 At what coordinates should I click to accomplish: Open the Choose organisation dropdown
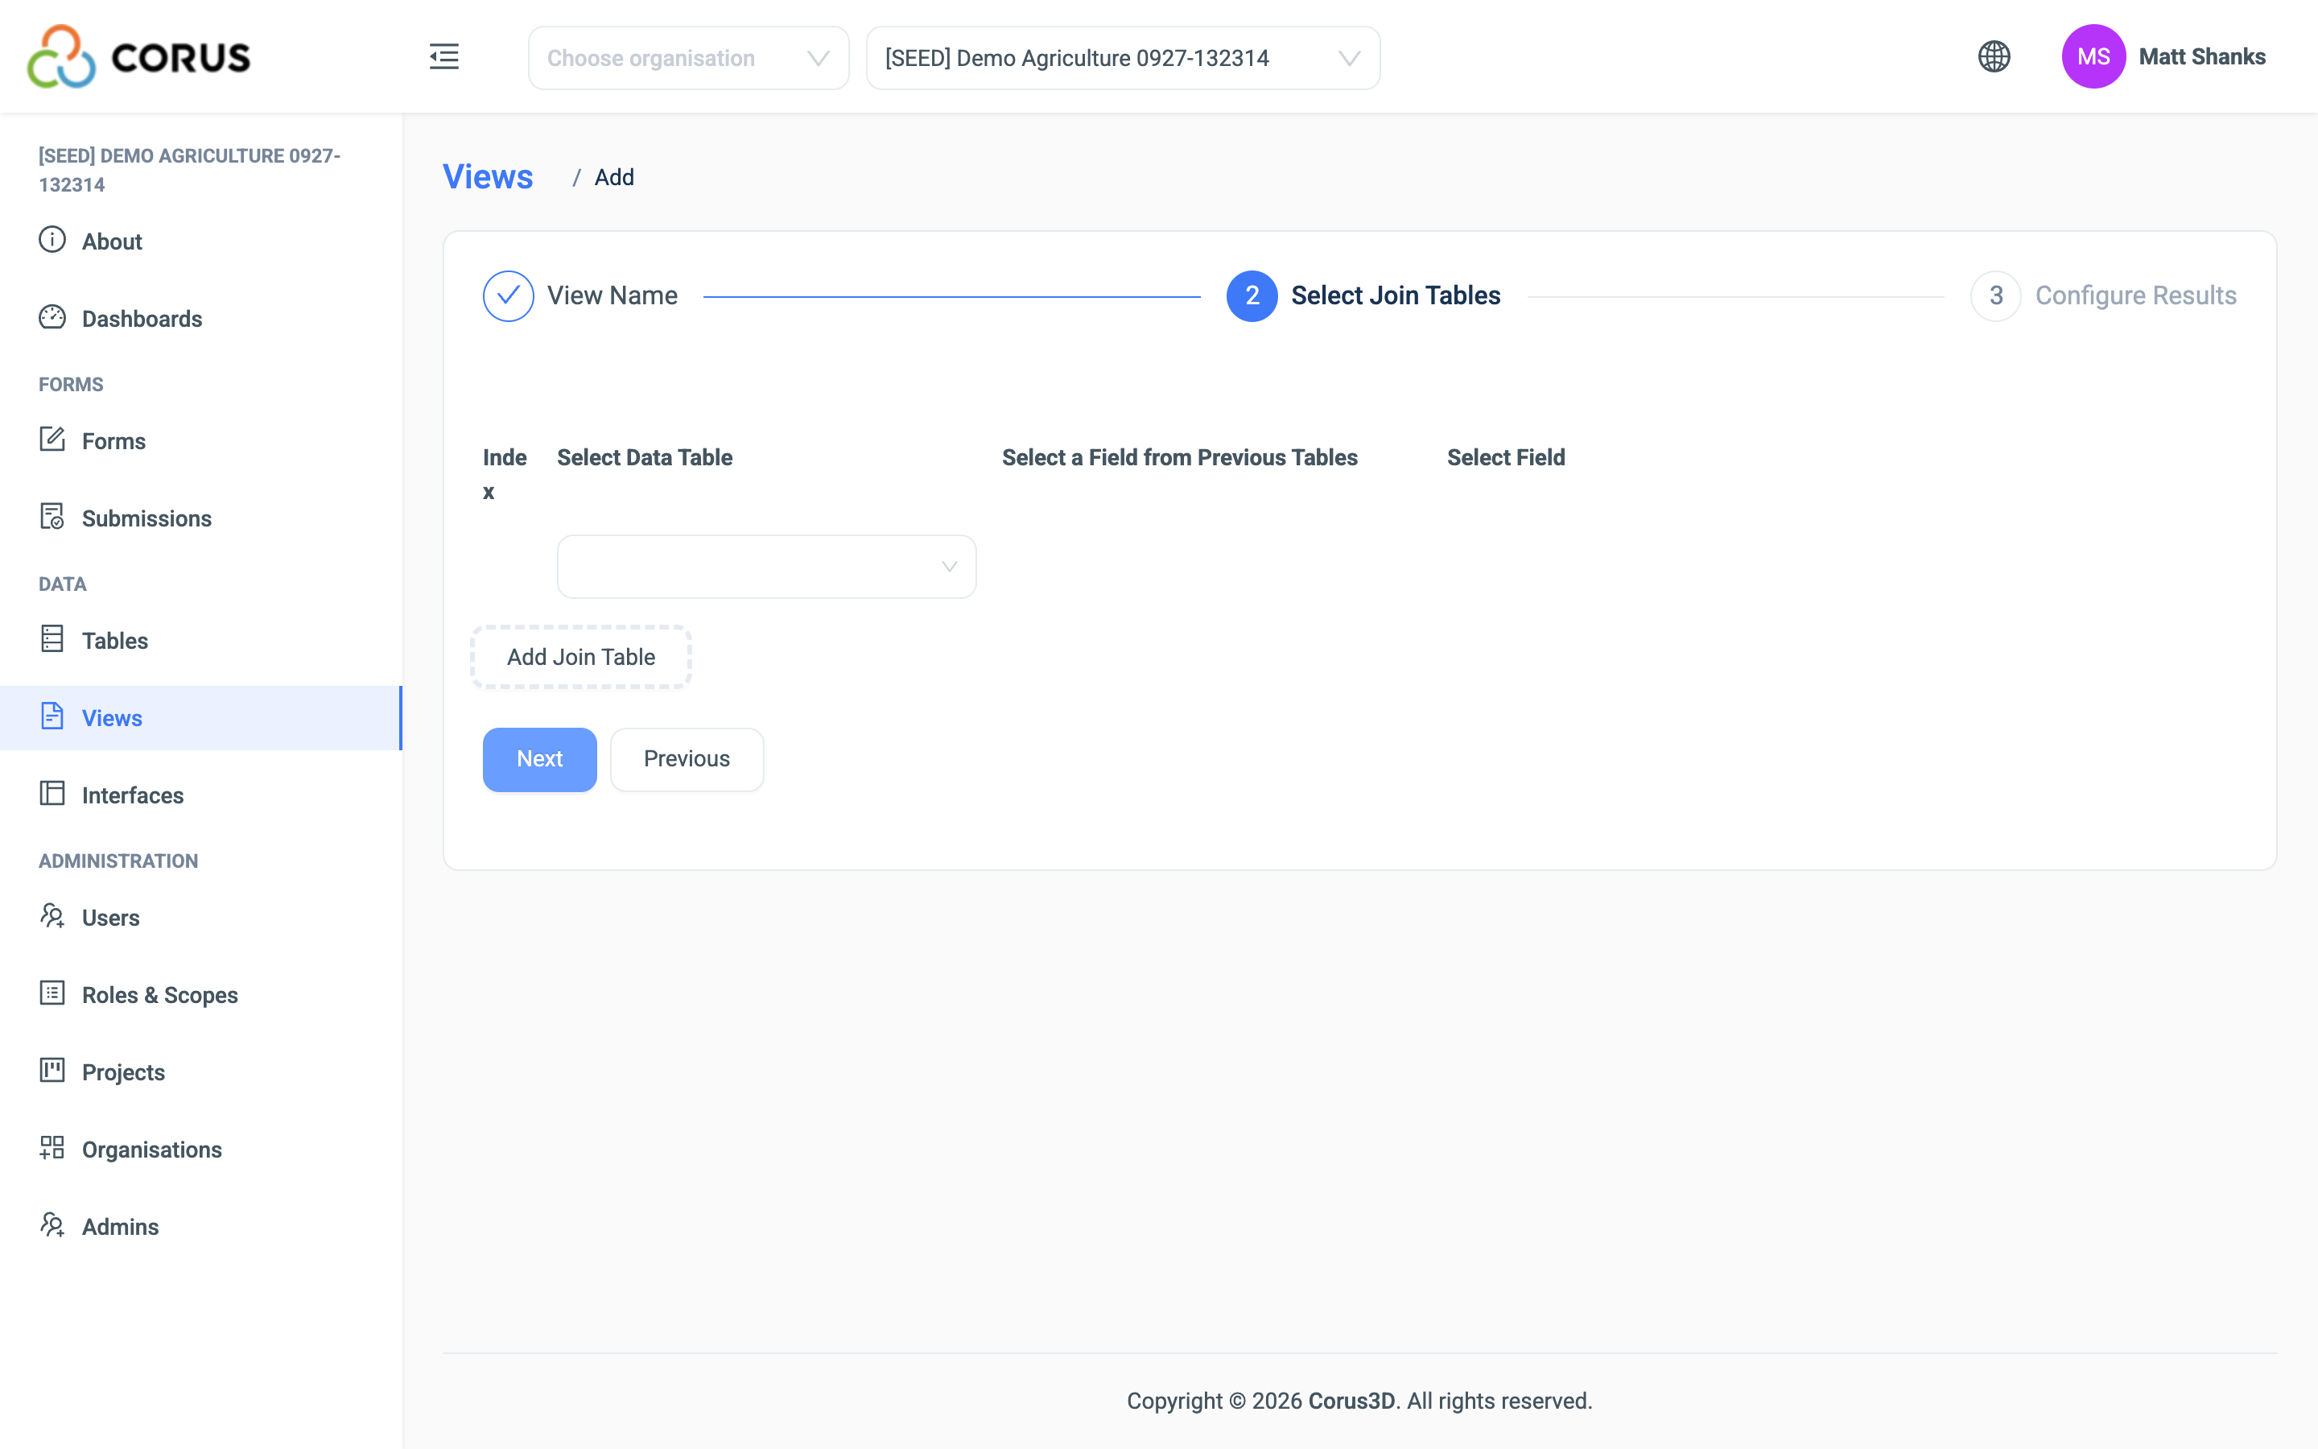pyautogui.click(x=687, y=57)
